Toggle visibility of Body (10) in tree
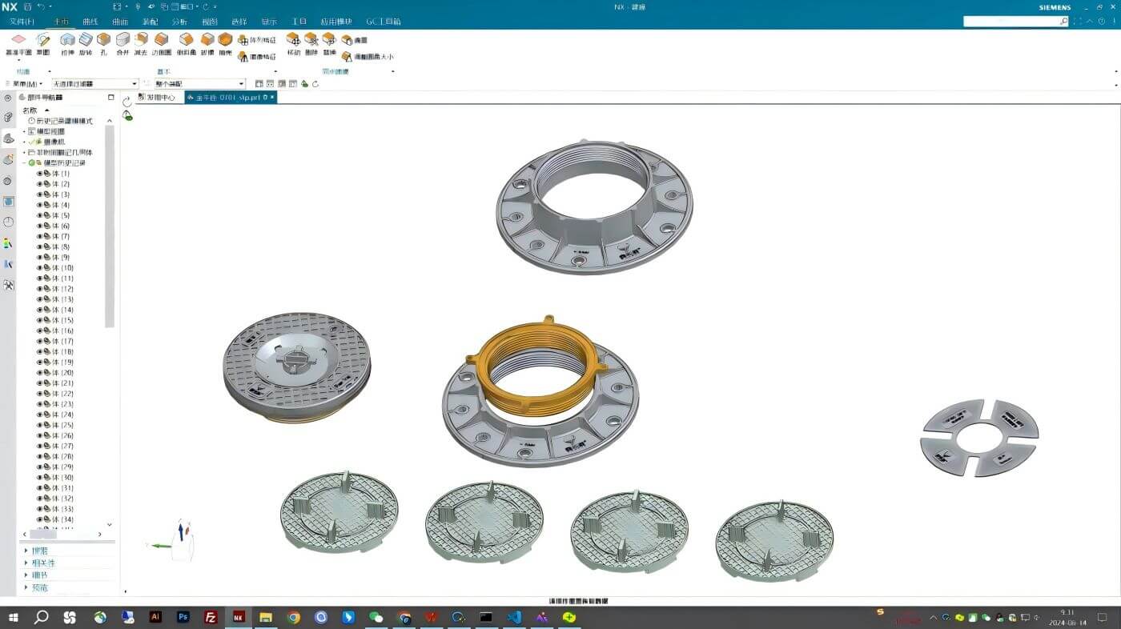Image resolution: width=1121 pixels, height=629 pixels. [39, 268]
